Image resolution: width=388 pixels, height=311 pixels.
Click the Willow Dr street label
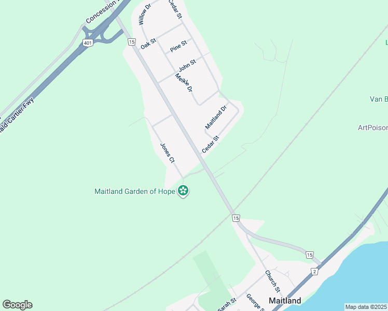pos(145,15)
